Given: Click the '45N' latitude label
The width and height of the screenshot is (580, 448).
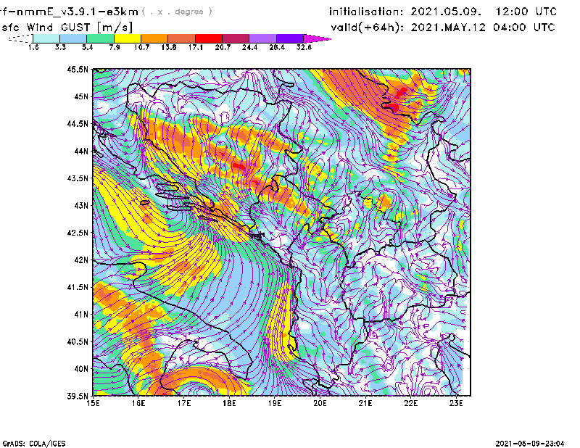Looking at the screenshot, I should (81, 96).
